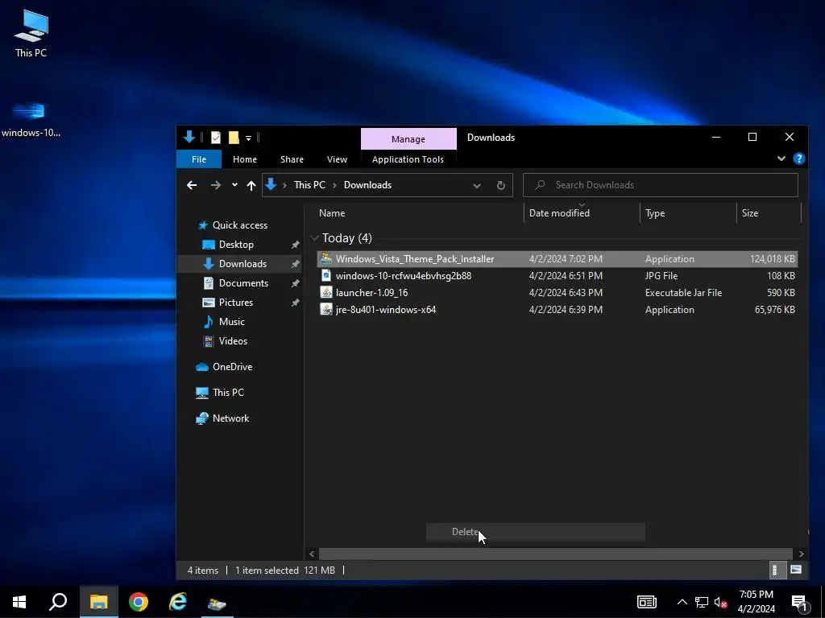Click the Manage contextual tab
Viewport: 825px width, 618px height.
pyautogui.click(x=408, y=139)
